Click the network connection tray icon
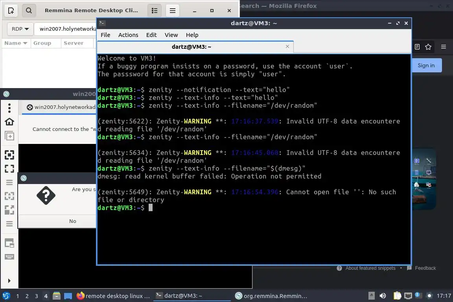Image resolution: width=453 pixels, height=302 pixels. point(408,296)
